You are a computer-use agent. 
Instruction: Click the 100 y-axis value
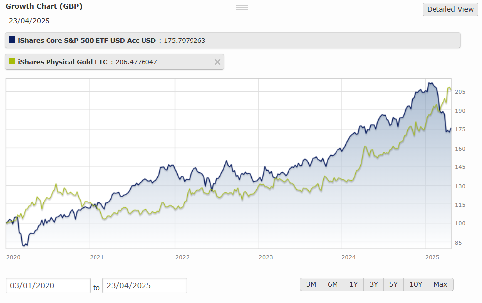click(460, 223)
